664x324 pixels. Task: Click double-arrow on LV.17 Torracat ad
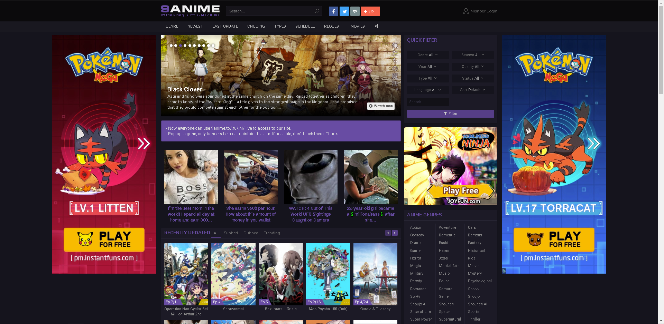pyautogui.click(x=593, y=144)
